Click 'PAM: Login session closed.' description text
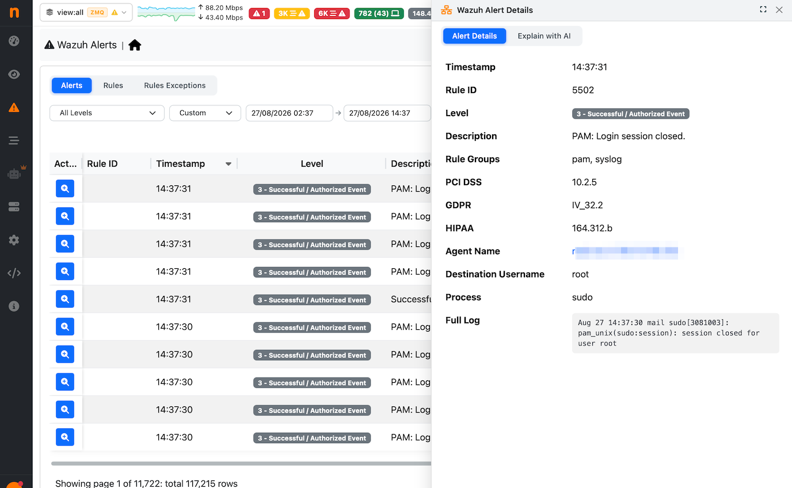 click(629, 136)
